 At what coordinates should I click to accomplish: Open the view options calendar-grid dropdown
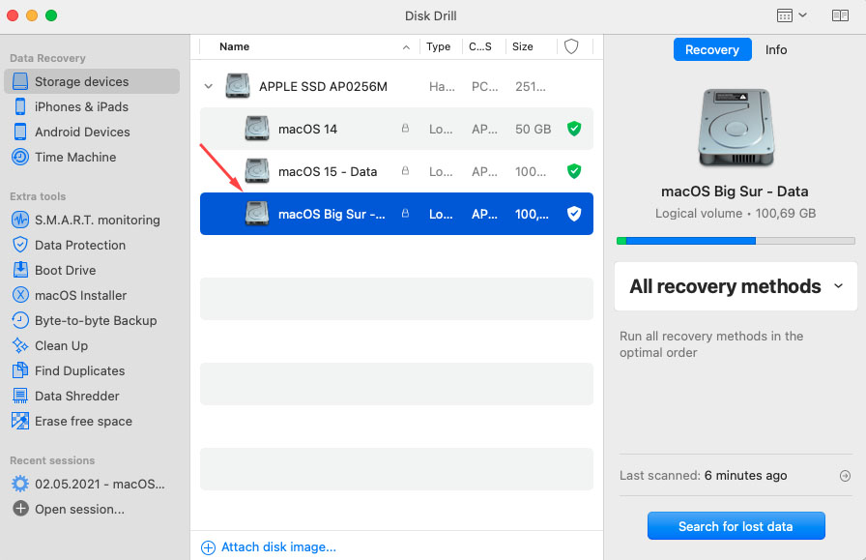(x=792, y=15)
